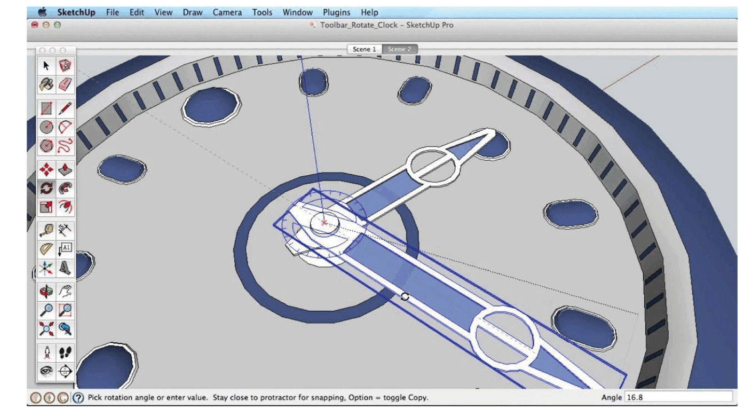
Task: Open the Apple menu
Action: (x=43, y=12)
